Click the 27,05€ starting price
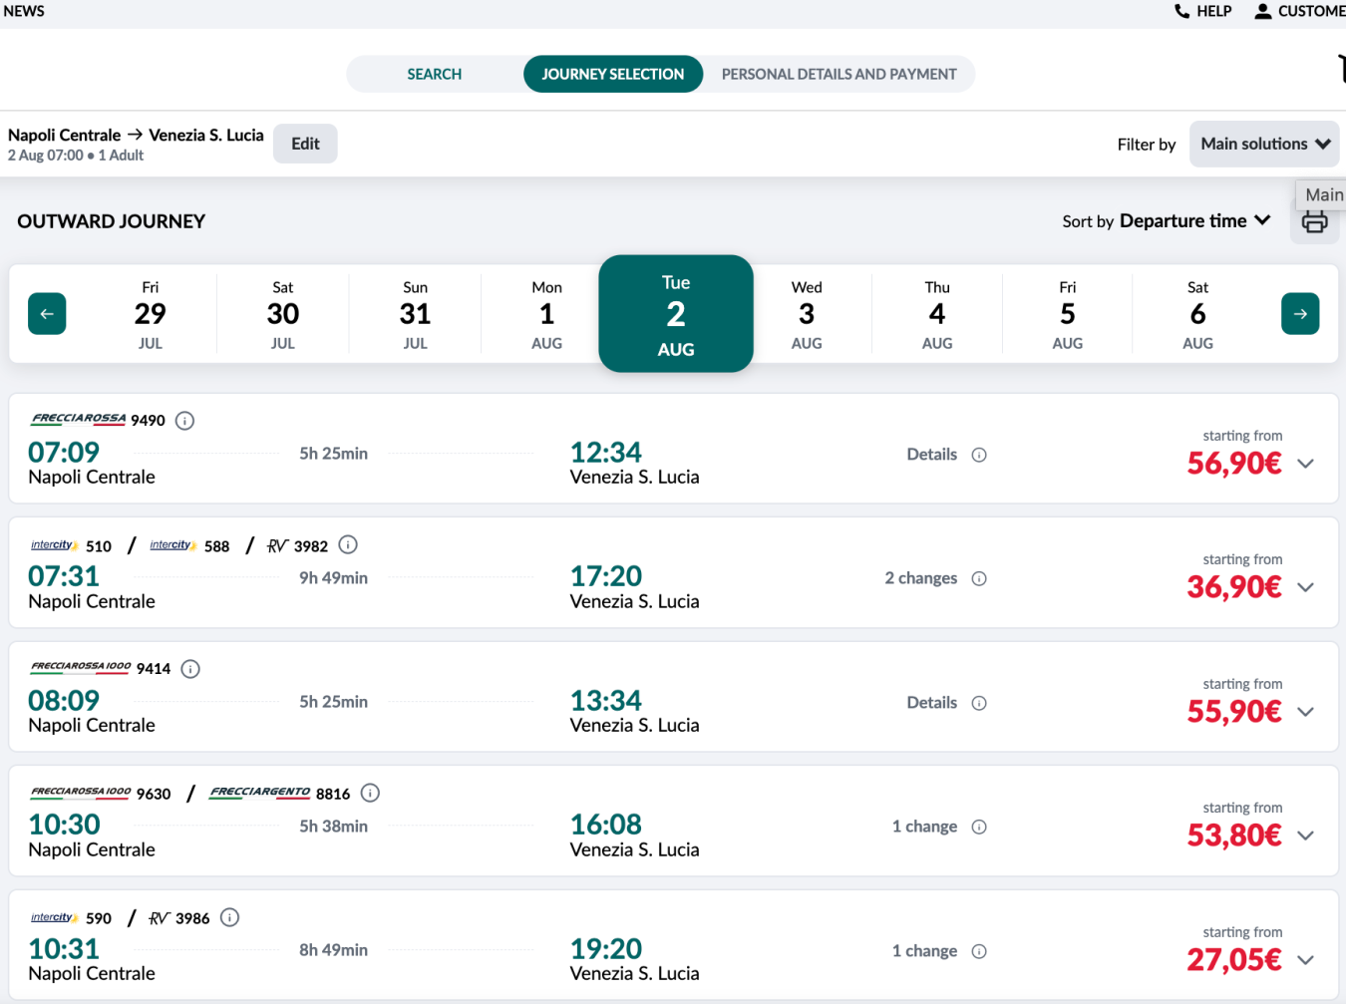This screenshot has width=1346, height=1004. coord(1234,960)
